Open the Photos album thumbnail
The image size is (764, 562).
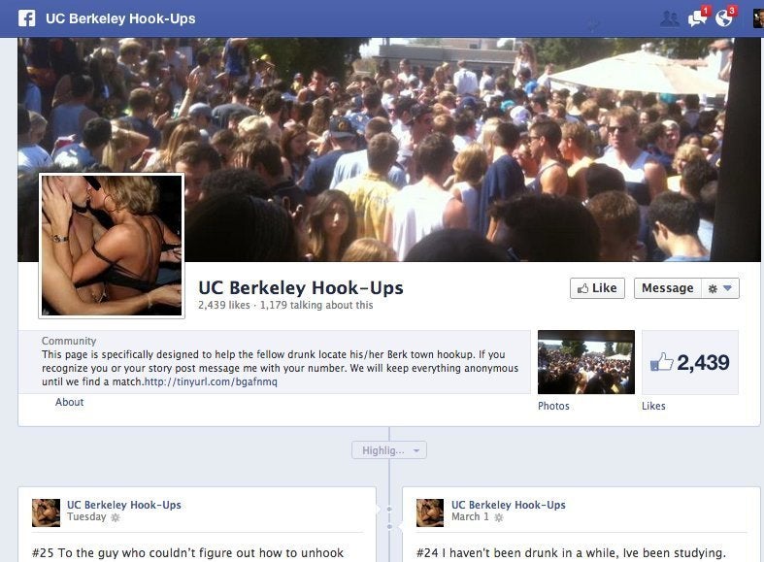[x=586, y=362]
